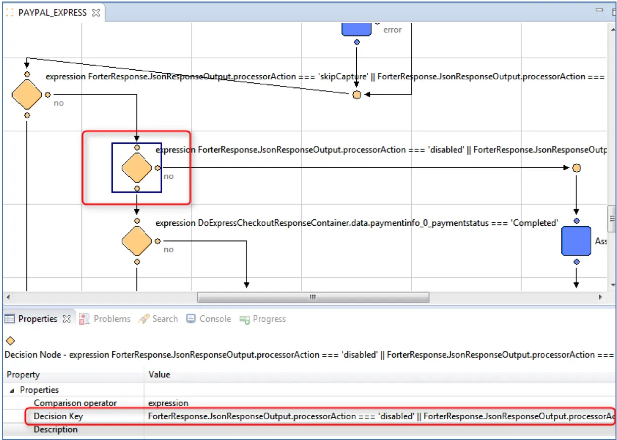Image resolution: width=617 pixels, height=440 pixels.
Task: Minimize the editor area
Action: [x=599, y=11]
